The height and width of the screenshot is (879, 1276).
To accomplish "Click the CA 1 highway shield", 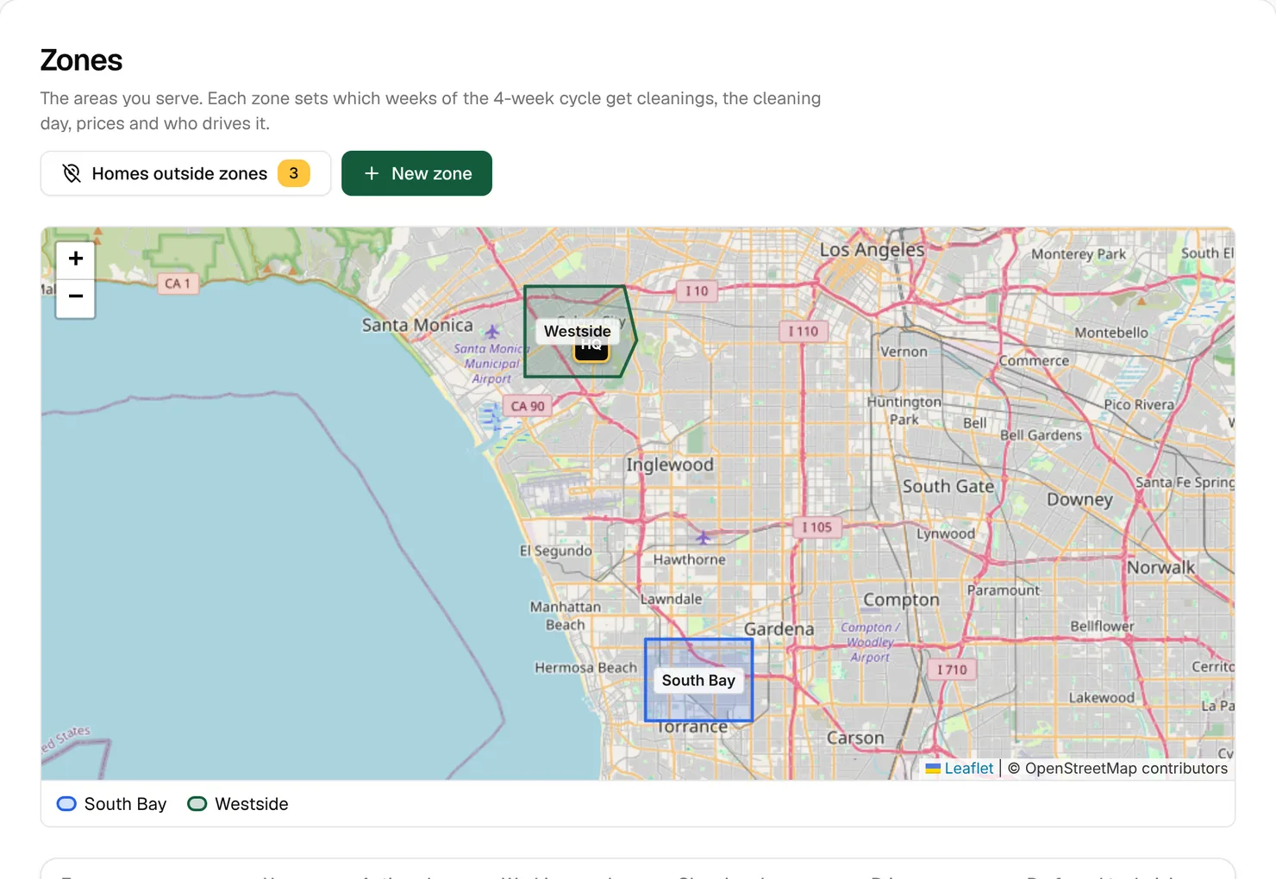I will [178, 284].
